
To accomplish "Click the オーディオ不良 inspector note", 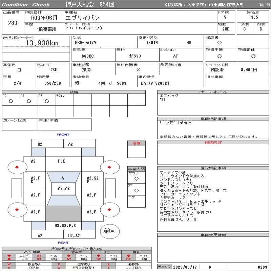I will coord(172,172).
